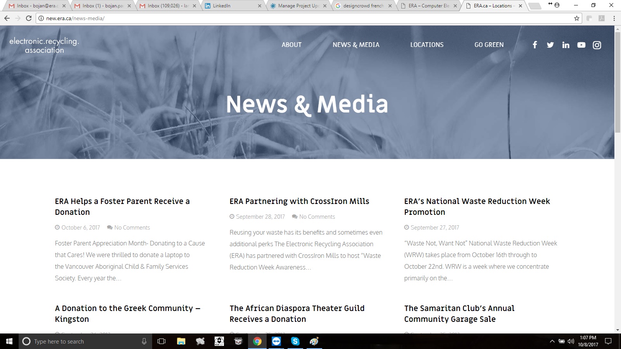Image resolution: width=621 pixels, height=349 pixels.
Task: Switch to the Manage Project browser tab
Action: [x=297, y=6]
